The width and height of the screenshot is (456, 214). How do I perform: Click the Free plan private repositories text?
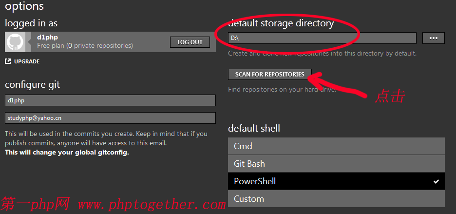[x=85, y=45]
